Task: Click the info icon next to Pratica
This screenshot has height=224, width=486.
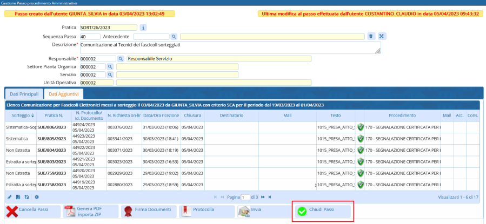Action: click(x=143, y=27)
